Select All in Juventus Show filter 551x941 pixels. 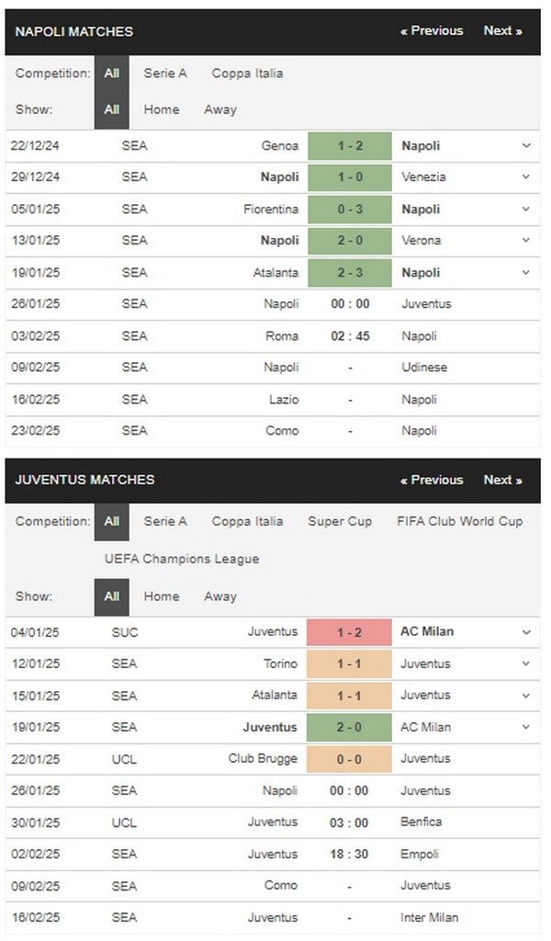click(x=111, y=596)
